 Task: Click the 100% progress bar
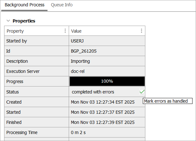107,81
